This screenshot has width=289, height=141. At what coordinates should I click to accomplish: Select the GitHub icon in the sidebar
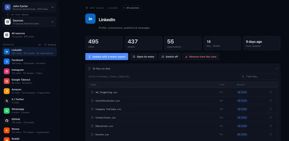7,120
